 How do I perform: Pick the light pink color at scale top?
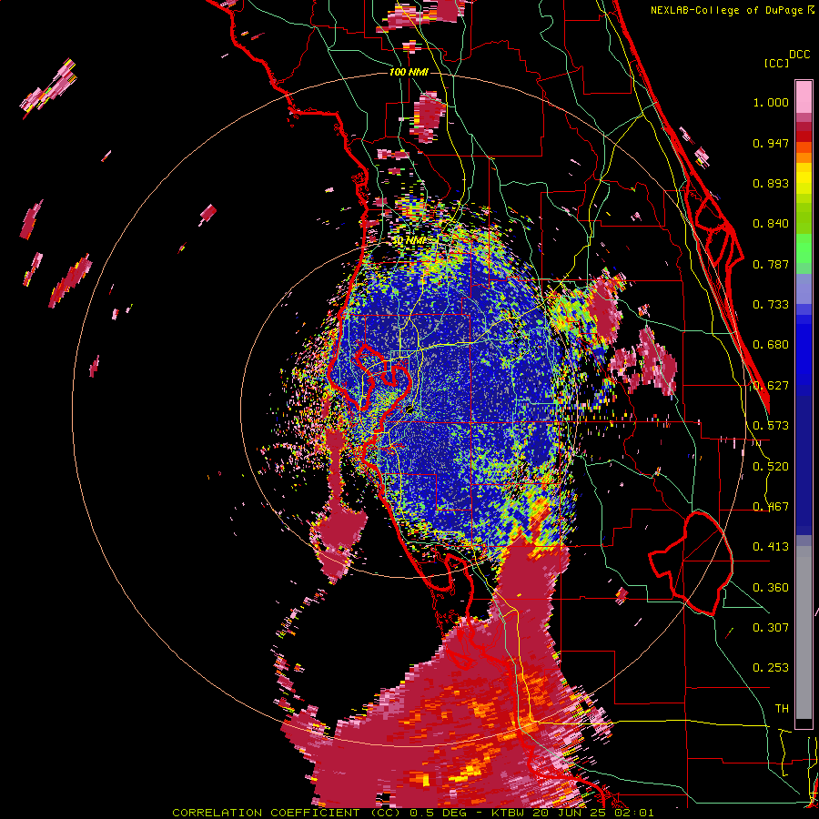pyautogui.click(x=804, y=96)
